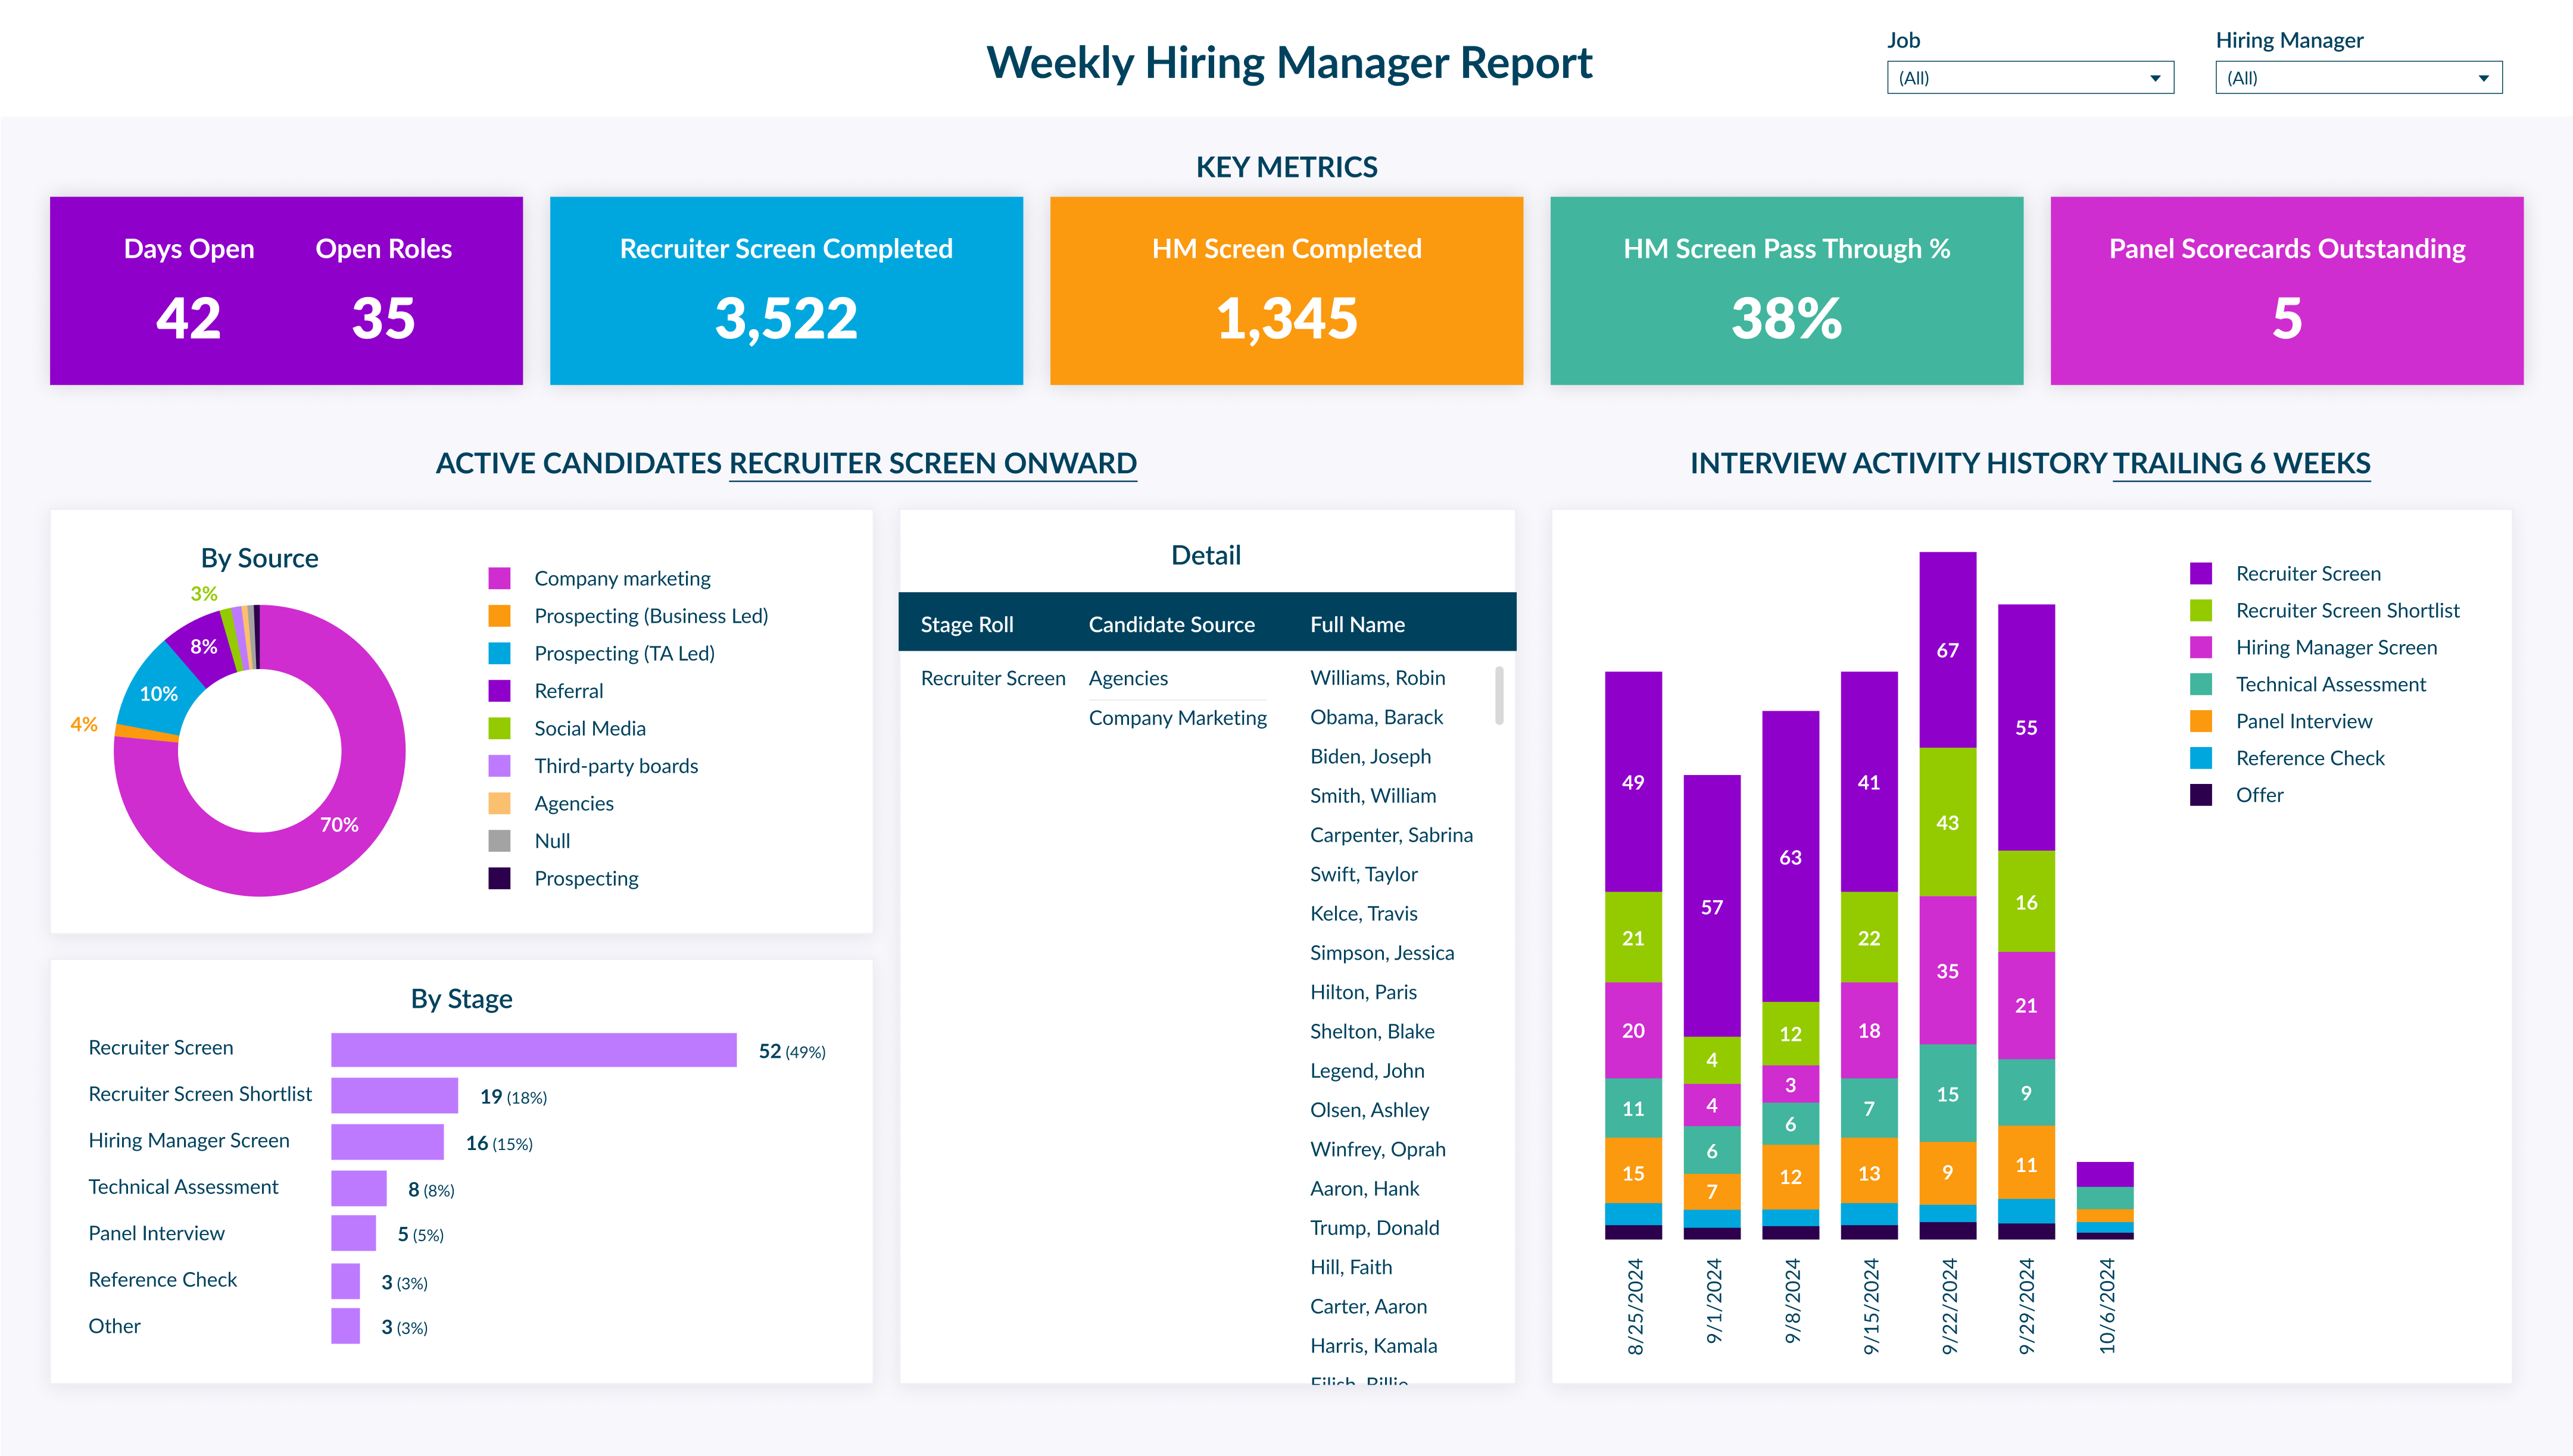The width and height of the screenshot is (2573, 1456).
Task: Select candidate Winfrey, Oprah
Action: coord(1377,1149)
